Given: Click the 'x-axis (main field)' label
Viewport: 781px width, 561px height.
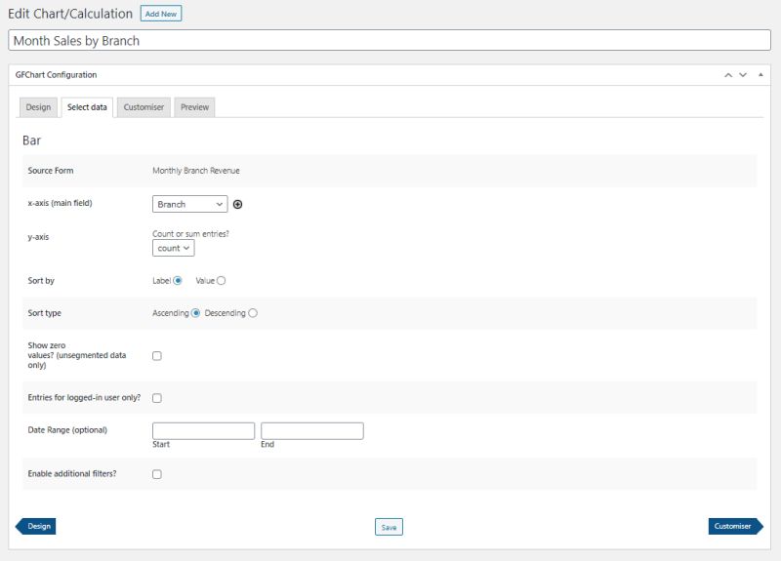Looking at the screenshot, I should click(x=61, y=203).
